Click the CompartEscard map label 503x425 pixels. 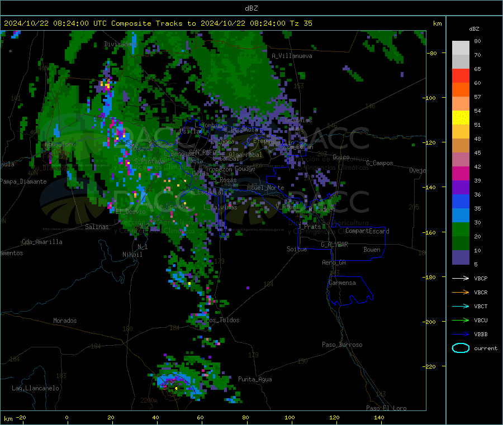[367, 231]
